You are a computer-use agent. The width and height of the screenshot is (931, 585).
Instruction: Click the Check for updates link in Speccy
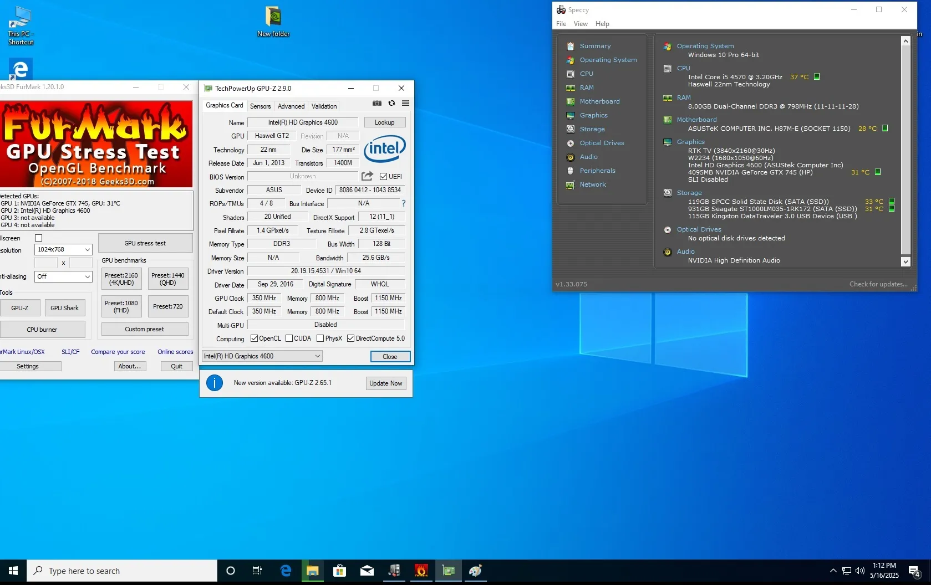[x=878, y=284]
